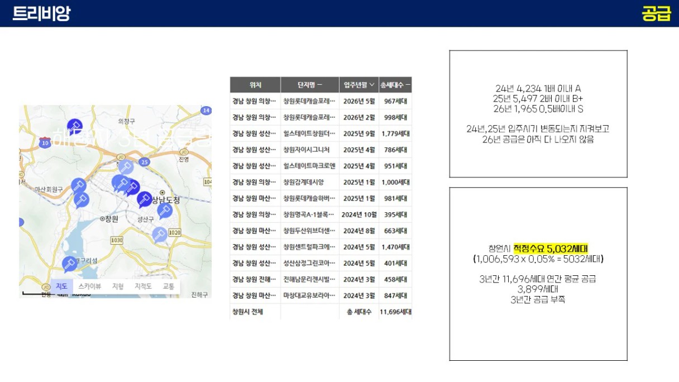The height and width of the screenshot is (382, 679).
Task: Click the 1,470세대 household count
Action: pyautogui.click(x=396, y=247)
